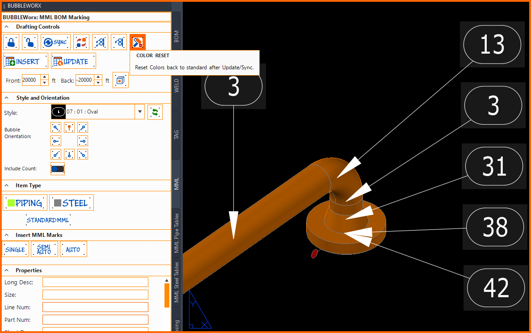Collapse the Properties section
Image resolution: width=531 pixels, height=333 pixels.
pos(6,270)
